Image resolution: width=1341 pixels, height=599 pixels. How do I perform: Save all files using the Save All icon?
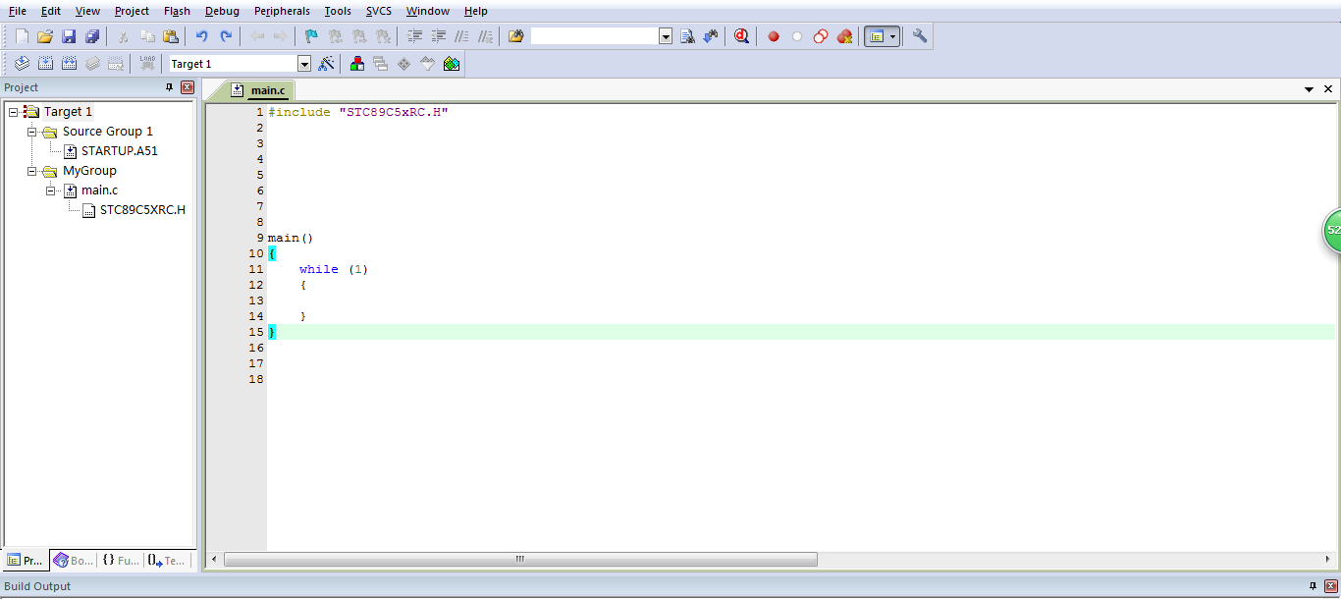tap(92, 36)
